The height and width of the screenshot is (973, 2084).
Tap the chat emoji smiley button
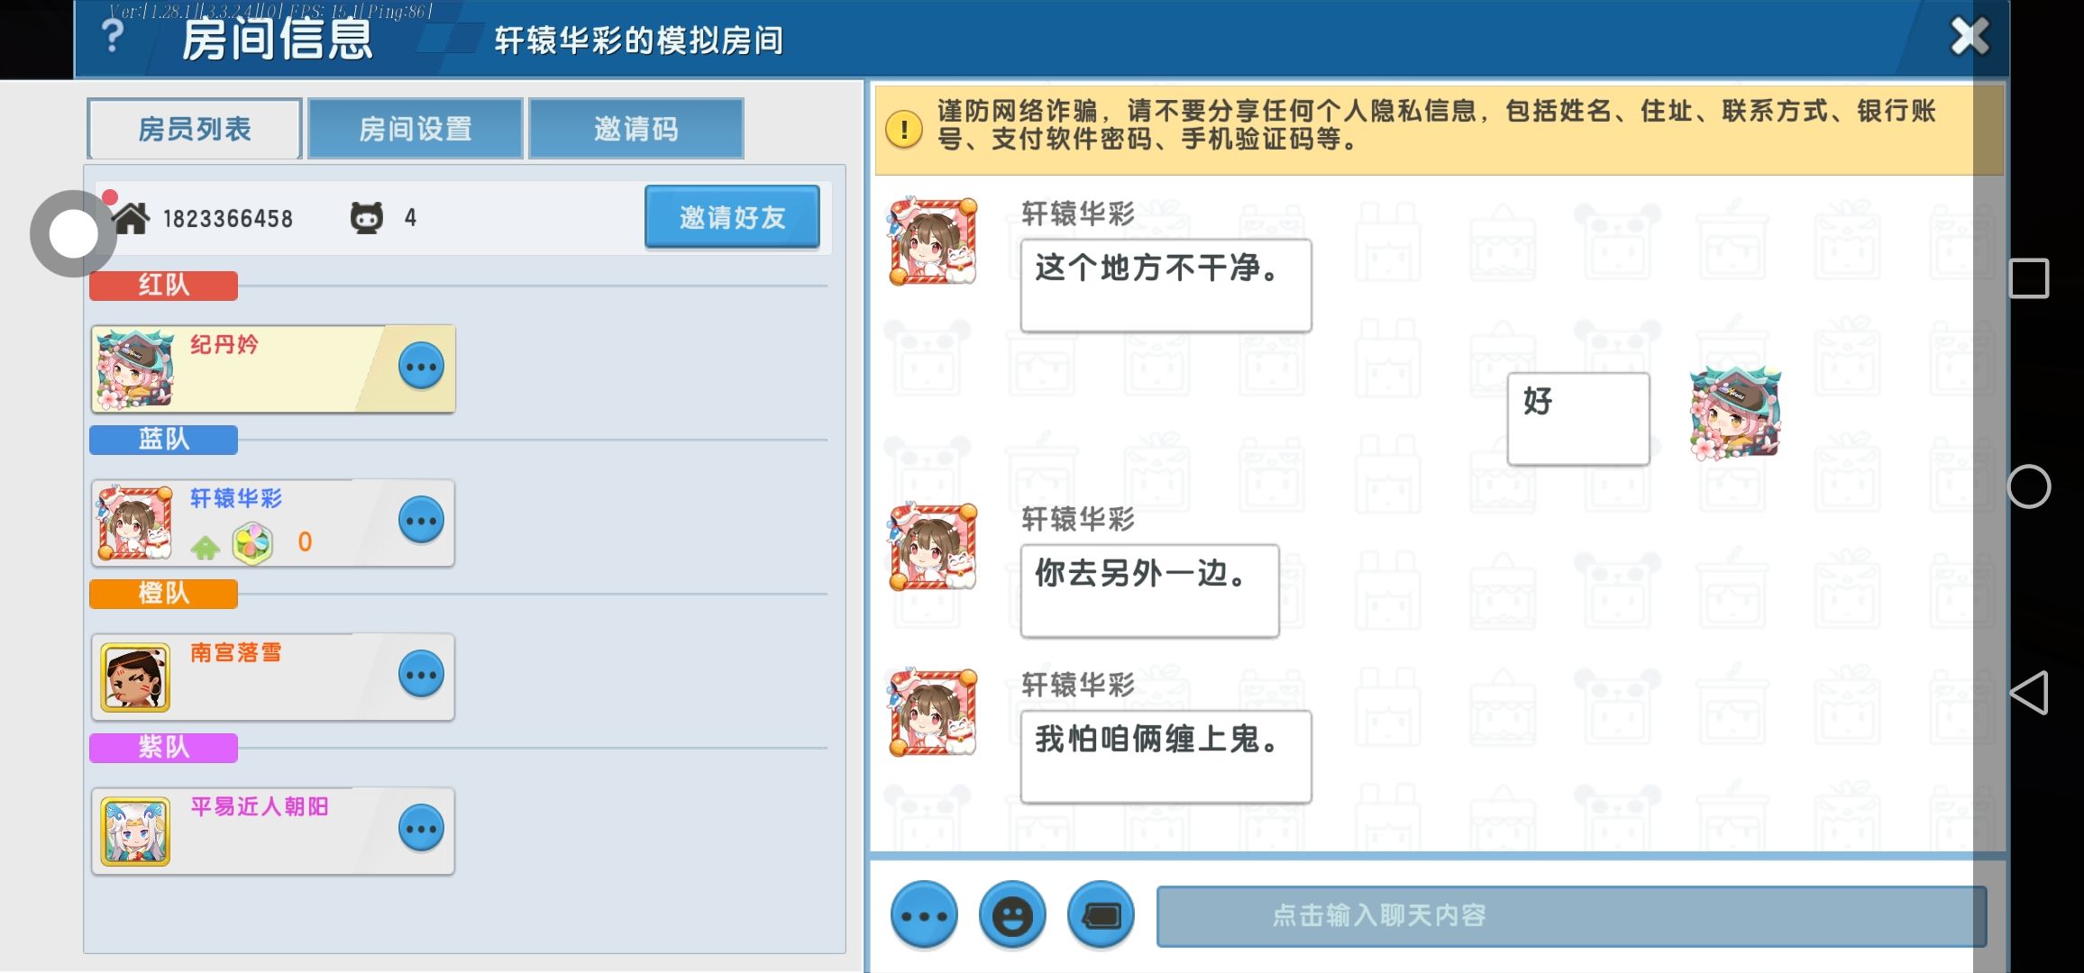pos(1012,915)
